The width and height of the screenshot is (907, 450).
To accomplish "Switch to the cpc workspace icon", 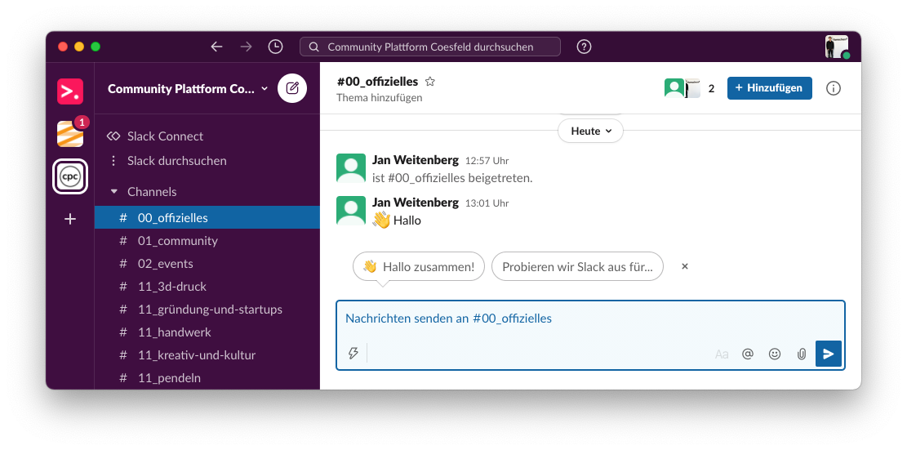I will pos(70,176).
